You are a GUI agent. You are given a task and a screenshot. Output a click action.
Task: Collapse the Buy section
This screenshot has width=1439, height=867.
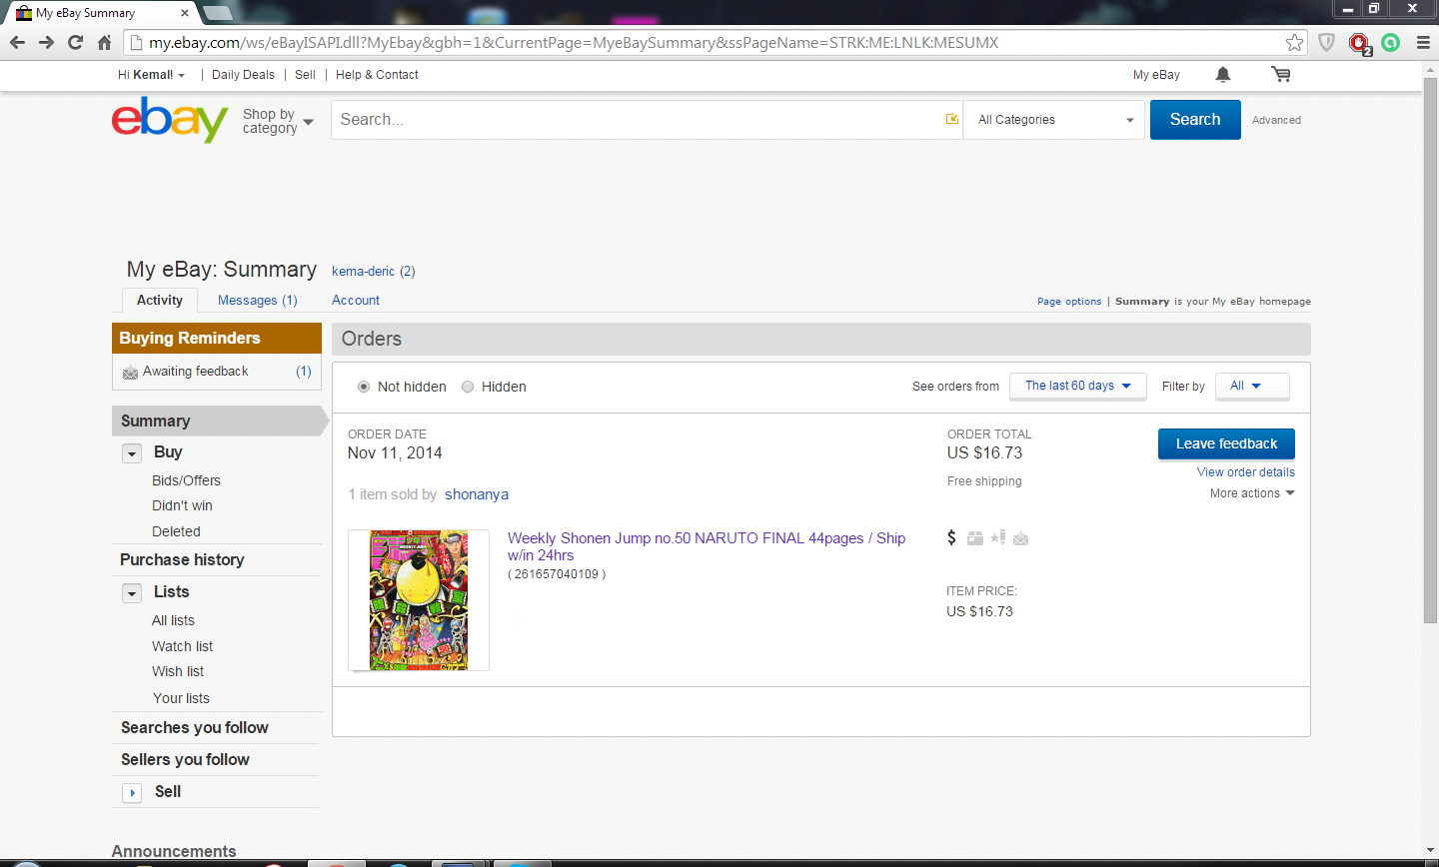pos(132,453)
